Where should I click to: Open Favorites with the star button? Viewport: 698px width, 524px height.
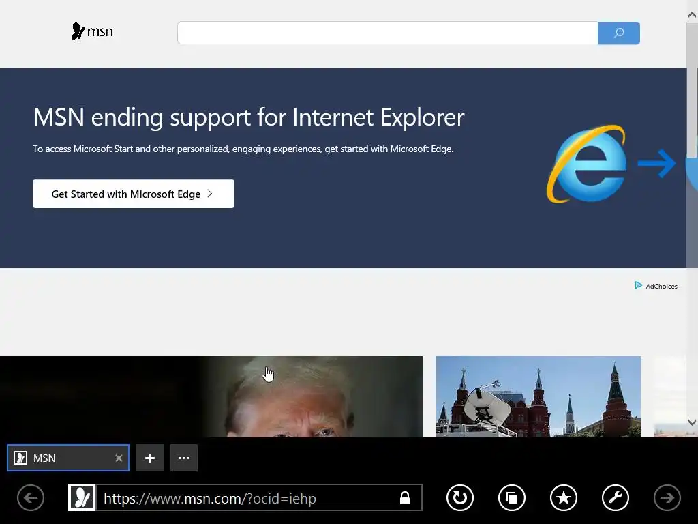pyautogui.click(x=564, y=497)
